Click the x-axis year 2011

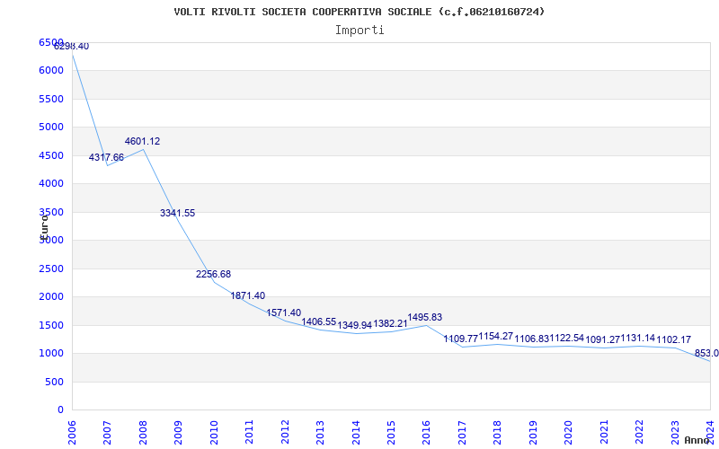tap(250, 432)
